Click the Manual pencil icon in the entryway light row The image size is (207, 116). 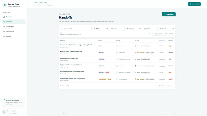pos(135,59)
